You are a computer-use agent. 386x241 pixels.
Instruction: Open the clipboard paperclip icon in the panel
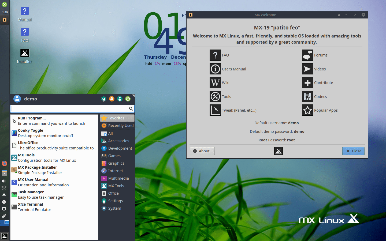pos(4,216)
